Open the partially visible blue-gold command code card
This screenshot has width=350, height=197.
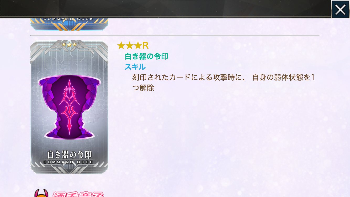click(x=69, y=24)
